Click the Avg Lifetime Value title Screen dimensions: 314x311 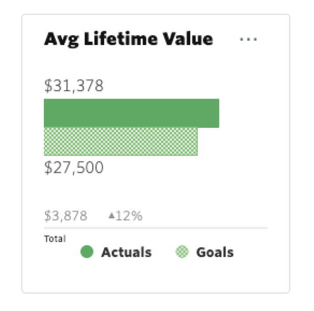point(128,39)
